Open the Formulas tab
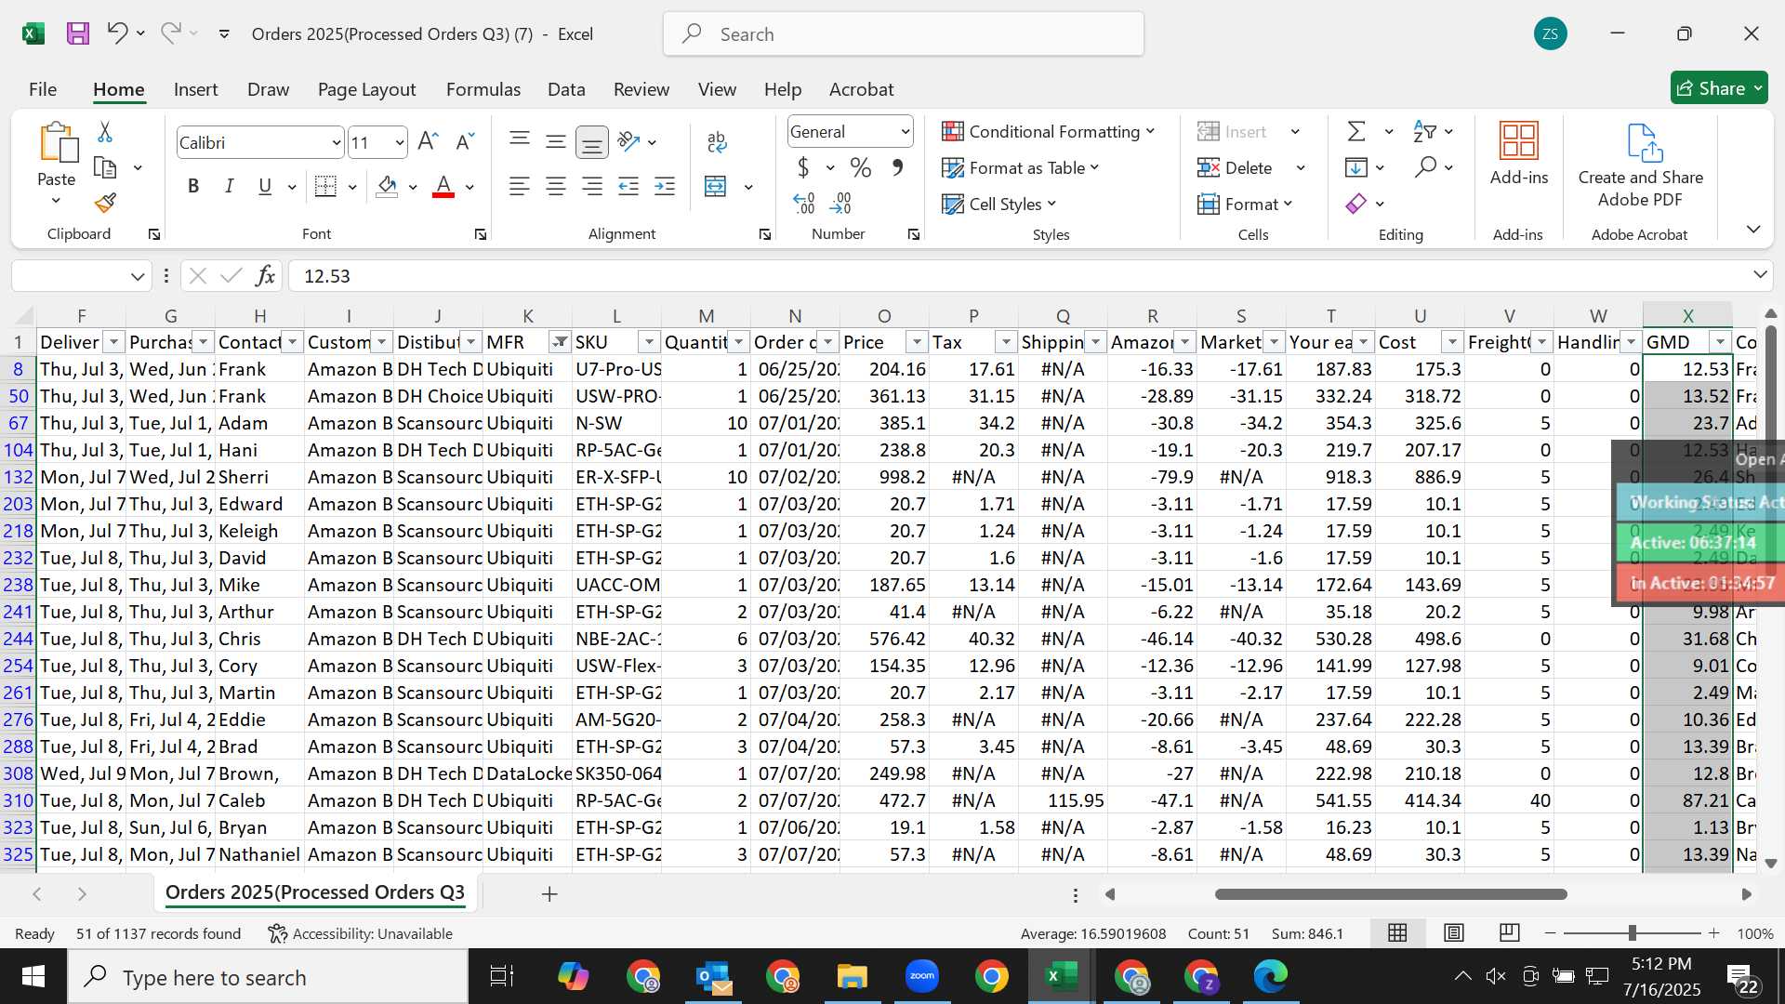1785x1004 pixels. pyautogui.click(x=483, y=89)
